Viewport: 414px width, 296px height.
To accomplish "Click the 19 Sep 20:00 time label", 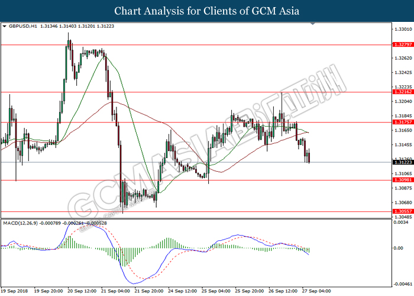I will pyautogui.click(x=48, y=291).
